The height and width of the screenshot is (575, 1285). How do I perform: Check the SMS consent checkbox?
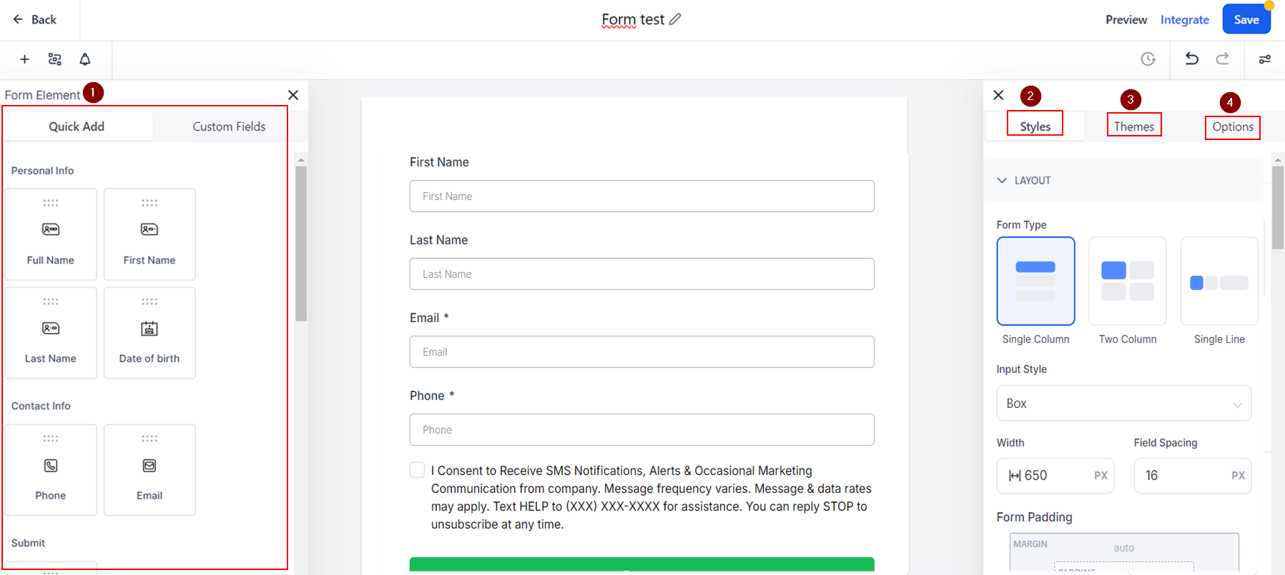pyautogui.click(x=417, y=469)
